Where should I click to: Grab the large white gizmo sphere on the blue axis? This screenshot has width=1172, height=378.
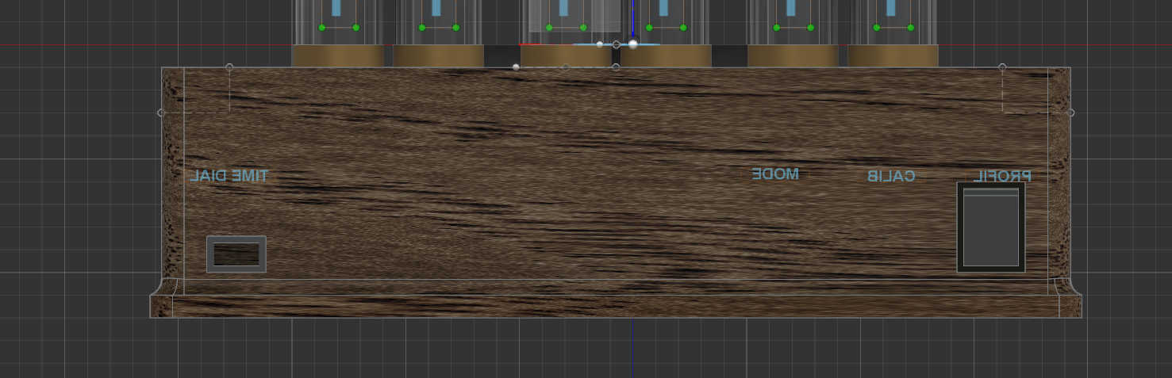point(633,44)
